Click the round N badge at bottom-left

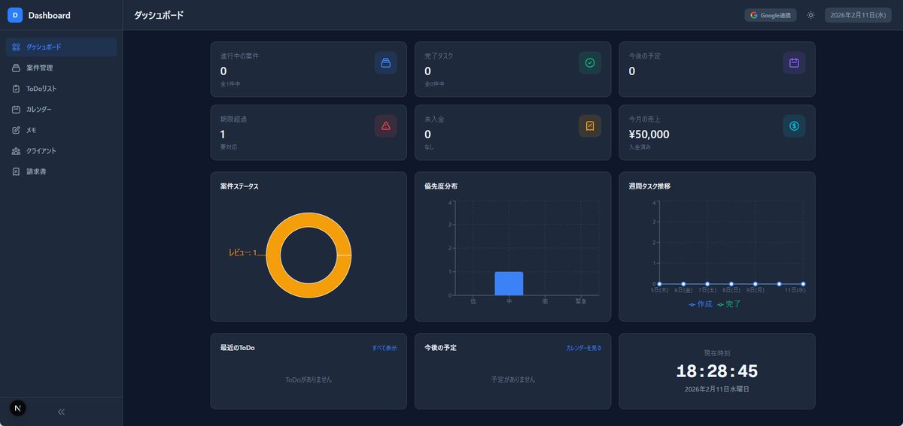coord(18,407)
